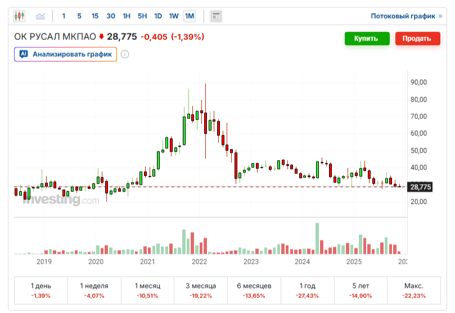Click the green Купить button

click(x=367, y=39)
